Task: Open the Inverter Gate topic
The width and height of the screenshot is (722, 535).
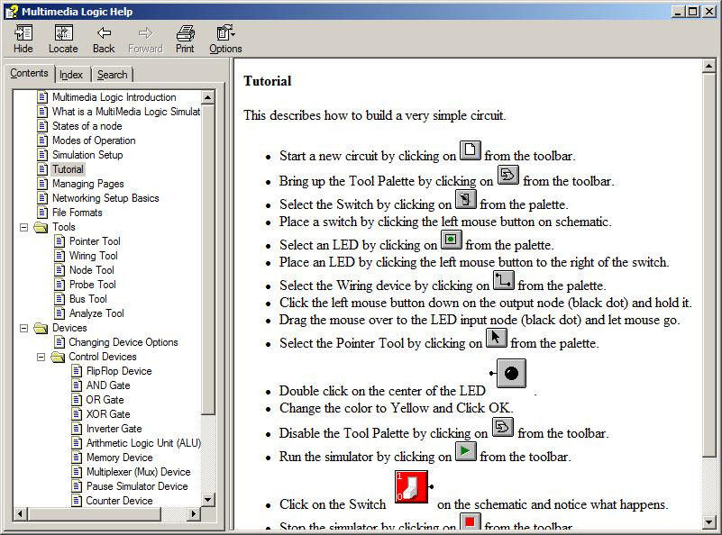Action: [x=114, y=429]
